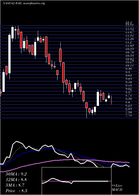The height and width of the screenshot is (195, 139).
Task: Click the 8.4 price axis label
Action: [128, 102]
